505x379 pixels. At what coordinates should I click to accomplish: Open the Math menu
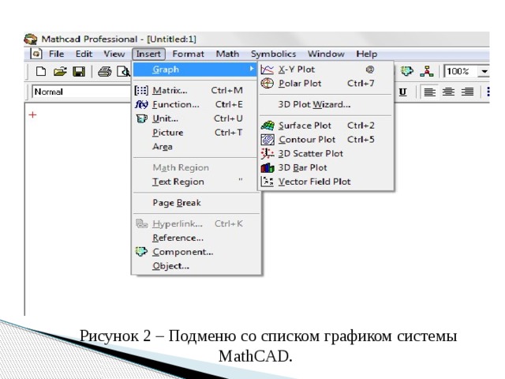(x=227, y=54)
